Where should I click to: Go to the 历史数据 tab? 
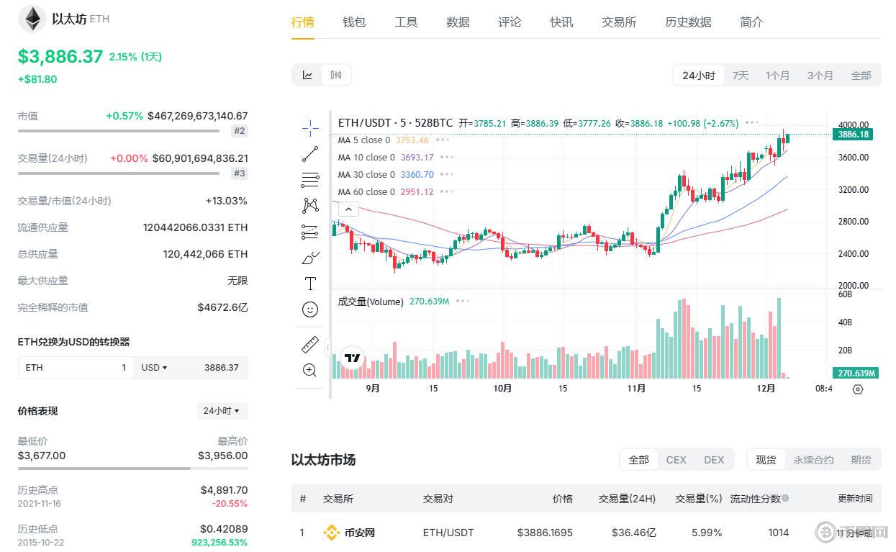pos(688,22)
